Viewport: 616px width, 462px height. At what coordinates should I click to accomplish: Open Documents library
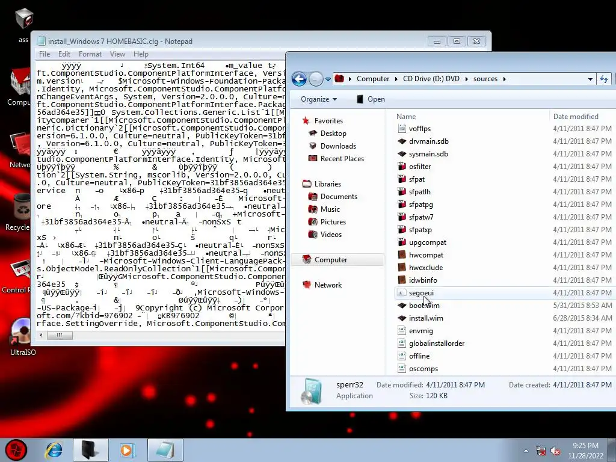tap(339, 197)
